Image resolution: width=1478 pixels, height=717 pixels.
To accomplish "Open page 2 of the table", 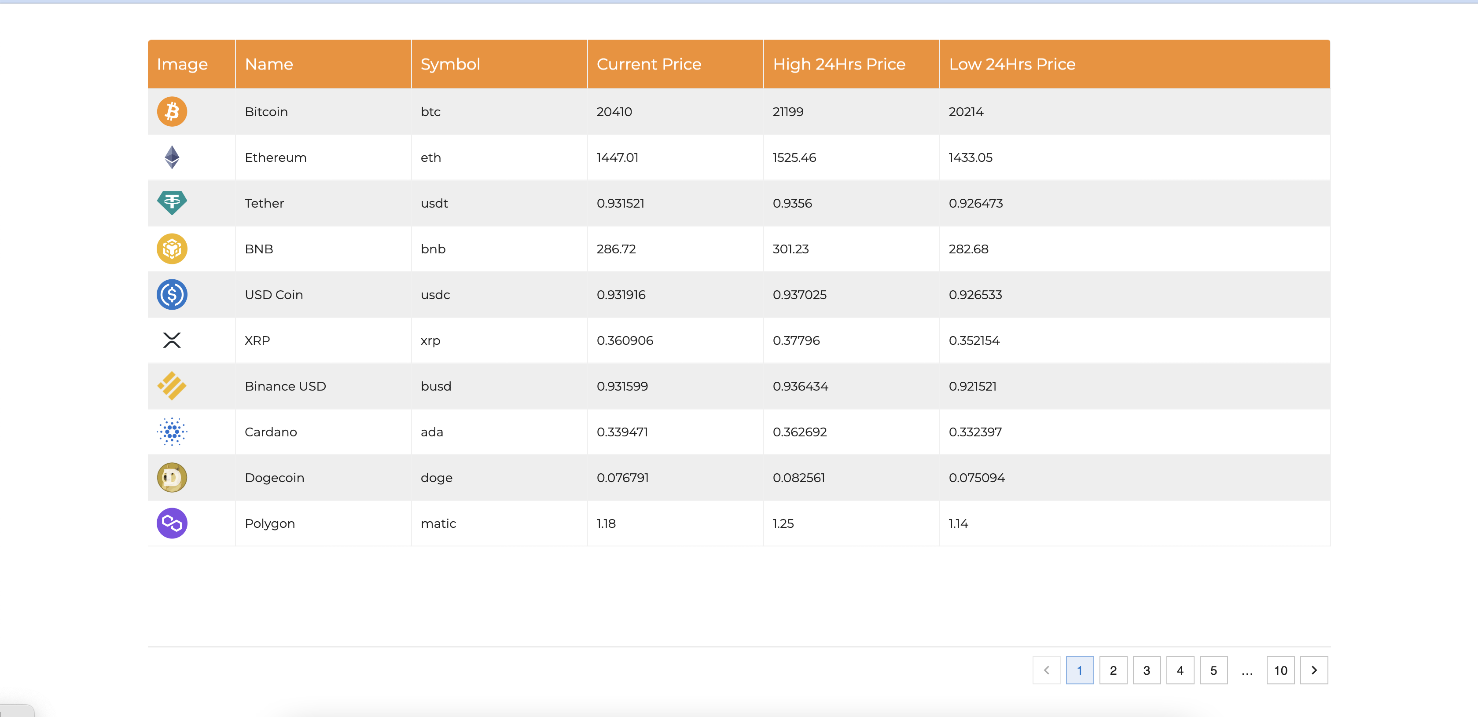I will point(1113,670).
